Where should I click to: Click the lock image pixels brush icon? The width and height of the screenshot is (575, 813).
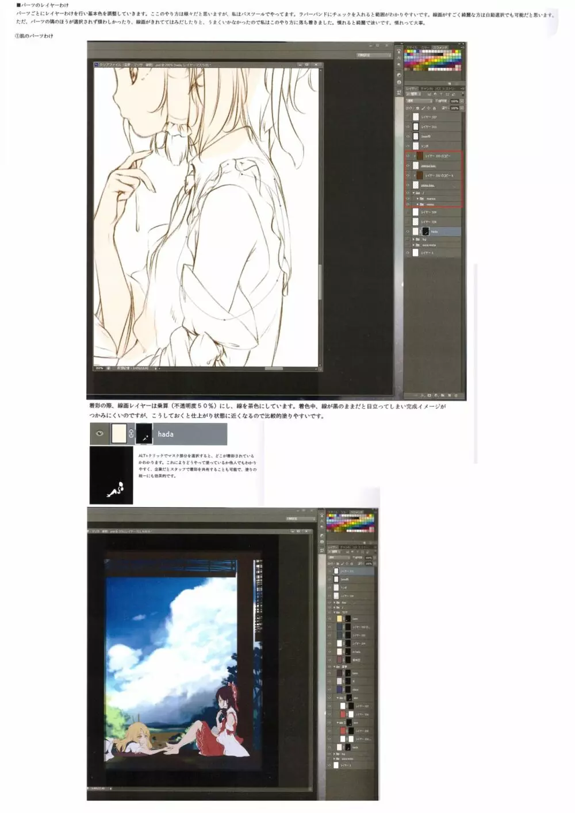pos(423,108)
